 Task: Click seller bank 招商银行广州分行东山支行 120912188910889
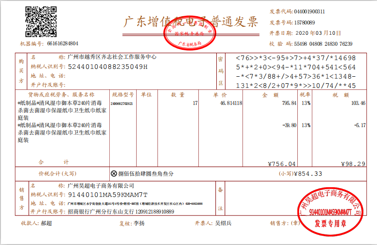click(121, 212)
